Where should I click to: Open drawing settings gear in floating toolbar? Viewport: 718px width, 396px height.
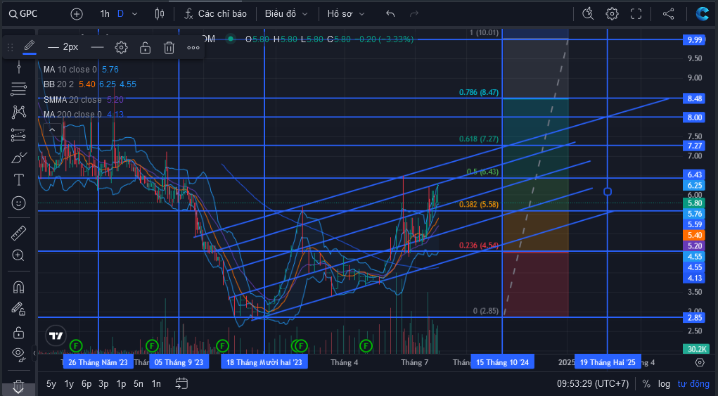[121, 47]
